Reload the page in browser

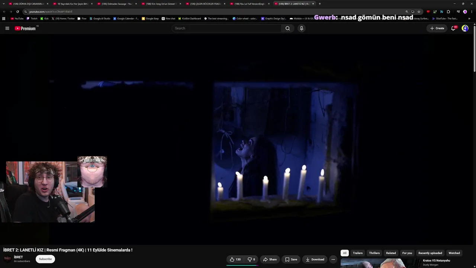pyautogui.click(x=17, y=12)
